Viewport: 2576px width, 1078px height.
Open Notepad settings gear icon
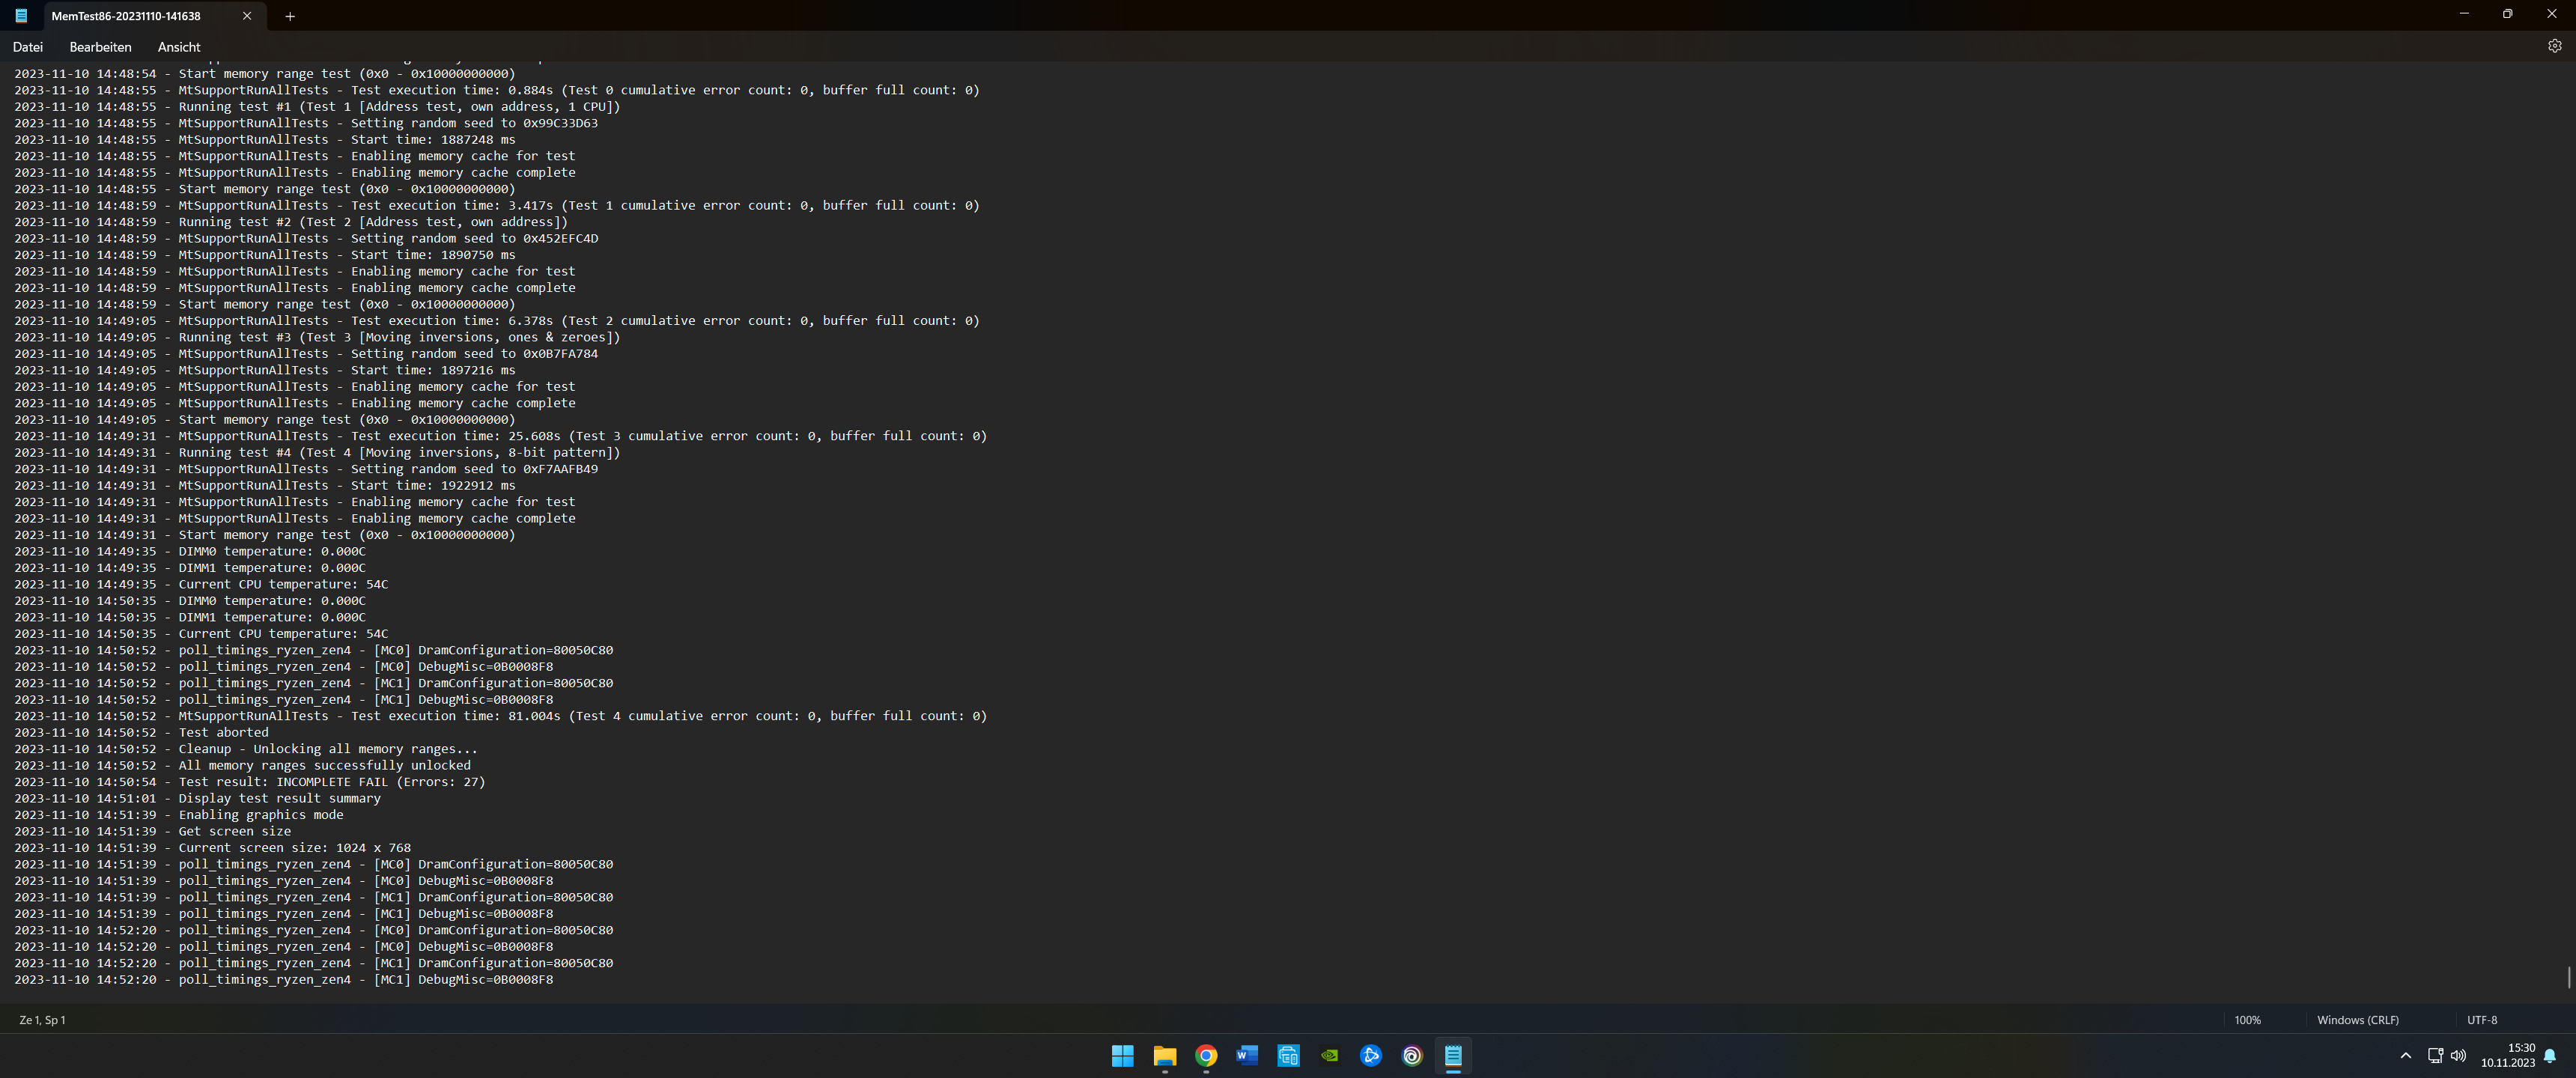[2554, 46]
